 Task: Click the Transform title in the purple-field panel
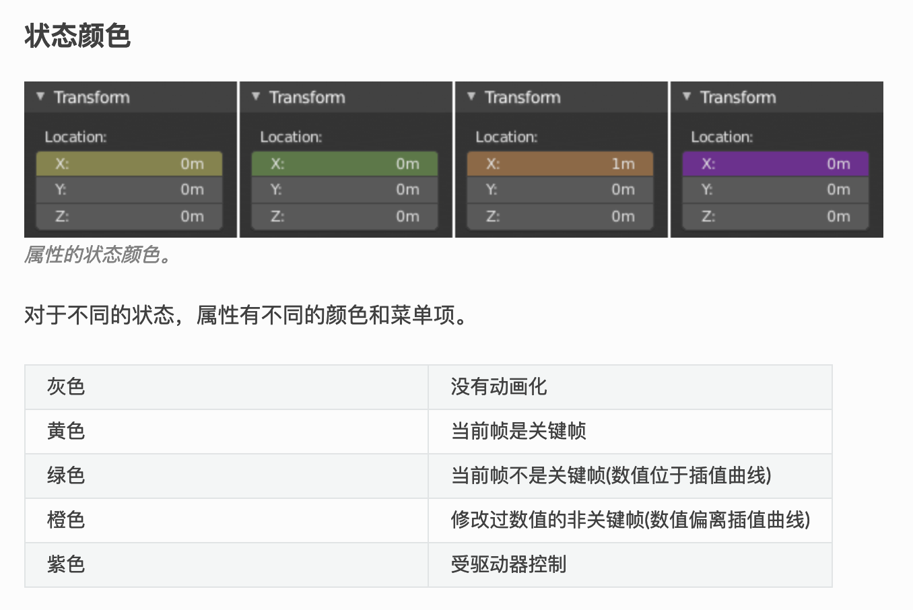tap(738, 97)
